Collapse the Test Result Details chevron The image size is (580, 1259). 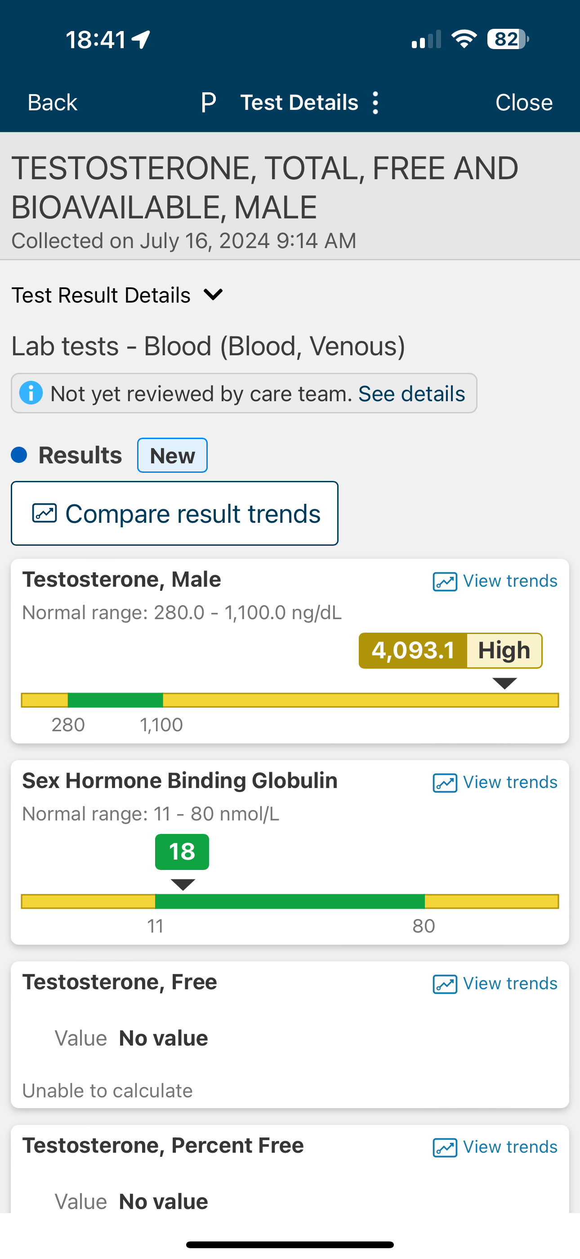[213, 294]
